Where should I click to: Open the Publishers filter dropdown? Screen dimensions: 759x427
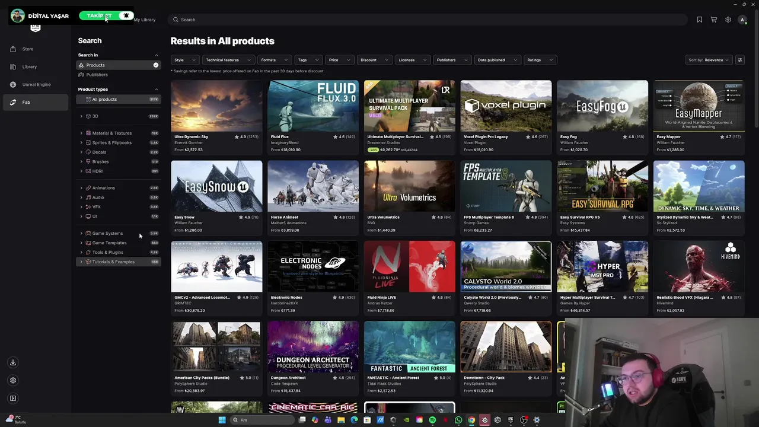click(452, 60)
